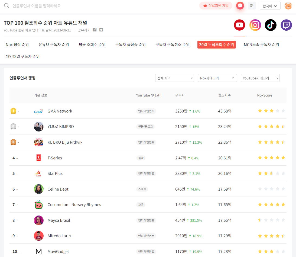Select the Instagram platform icon
296x257 pixels.
[x=255, y=25]
